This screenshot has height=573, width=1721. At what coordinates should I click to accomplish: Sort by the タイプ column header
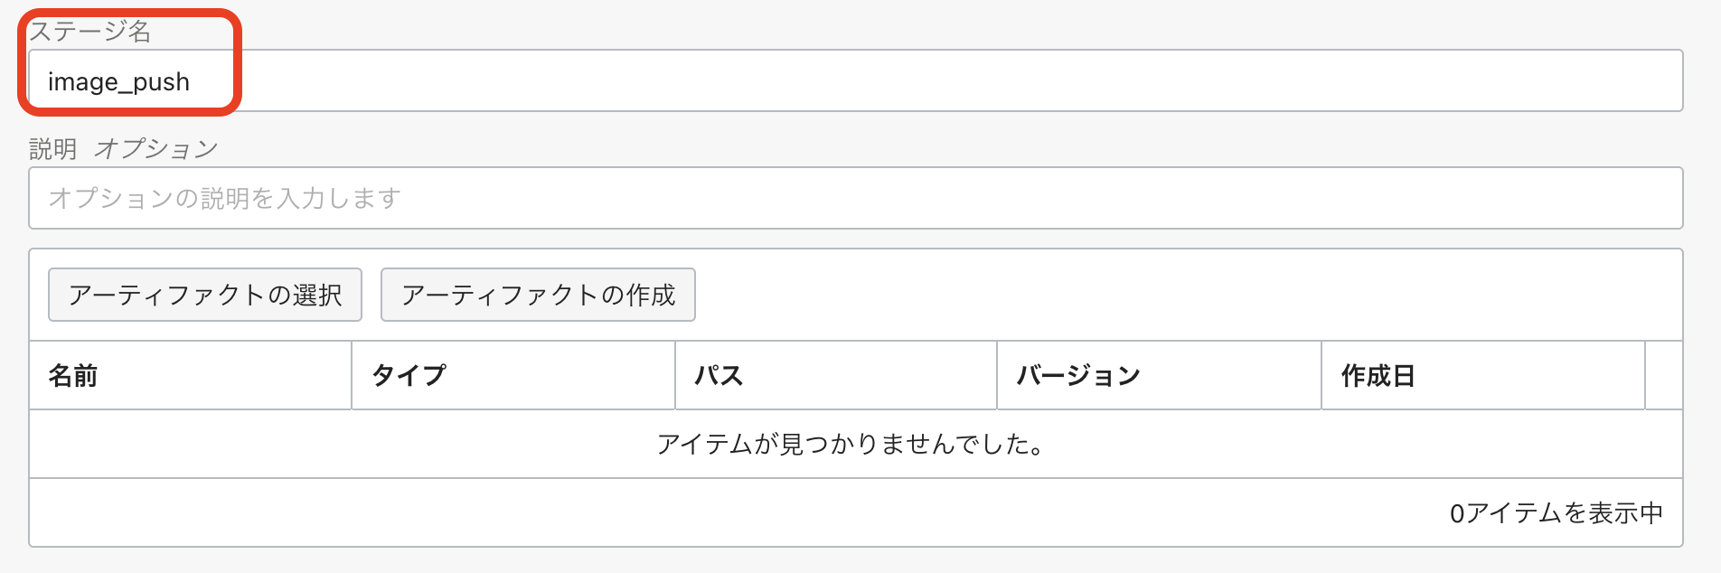407,375
